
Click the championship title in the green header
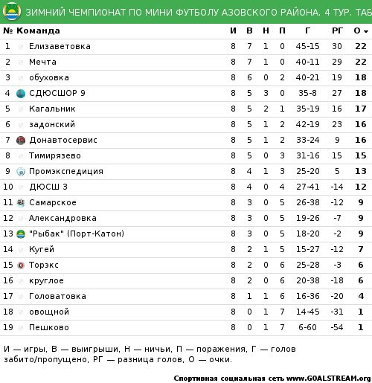(x=199, y=12)
